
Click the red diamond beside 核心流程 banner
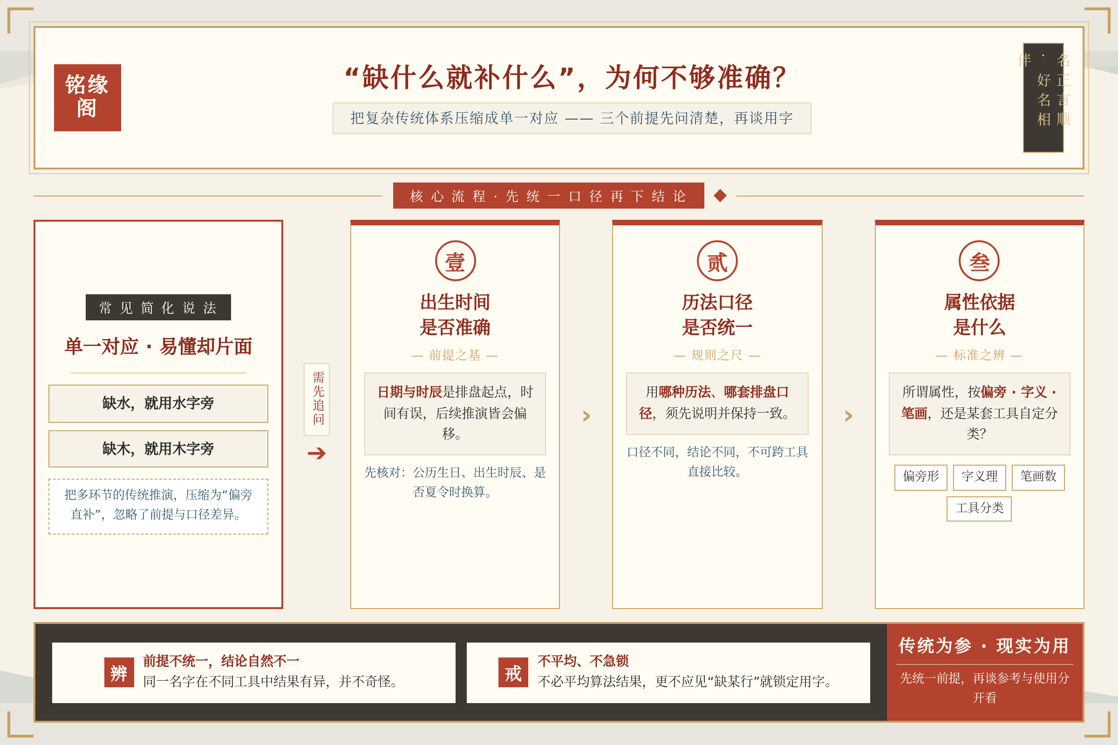tap(720, 195)
